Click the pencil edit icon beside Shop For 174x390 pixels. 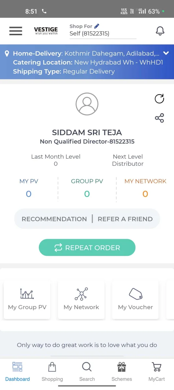(x=97, y=26)
